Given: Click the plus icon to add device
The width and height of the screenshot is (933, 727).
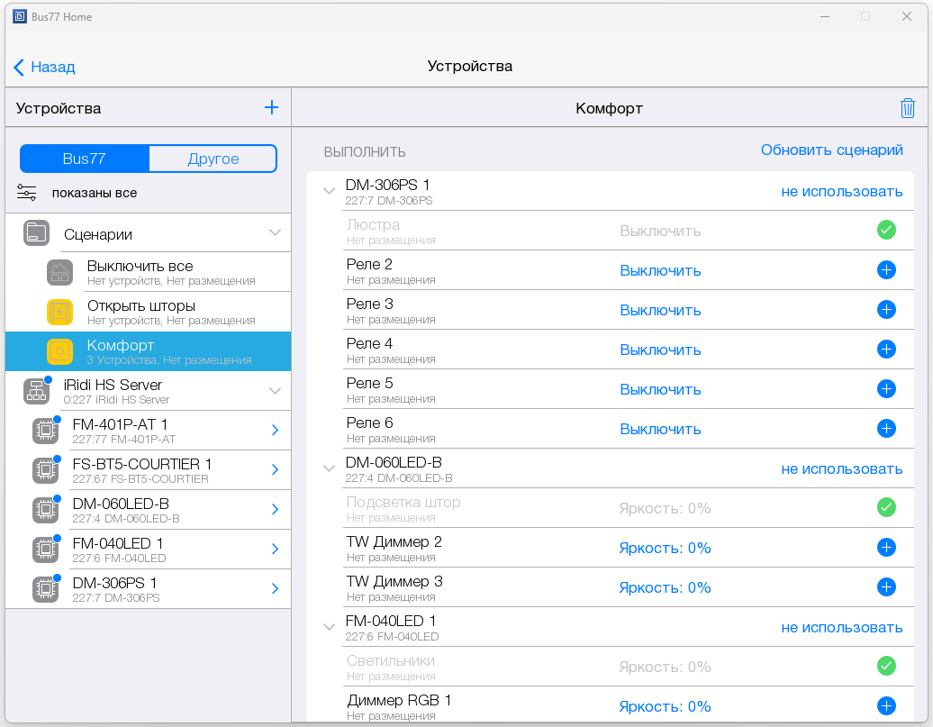Looking at the screenshot, I should (x=271, y=108).
